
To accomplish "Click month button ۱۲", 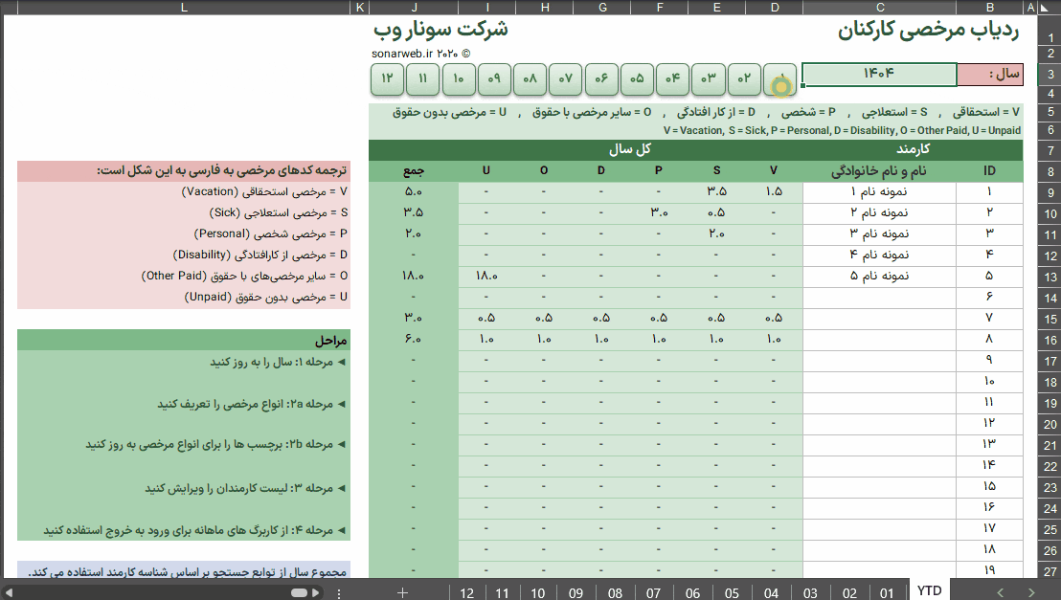I will pos(387,78).
